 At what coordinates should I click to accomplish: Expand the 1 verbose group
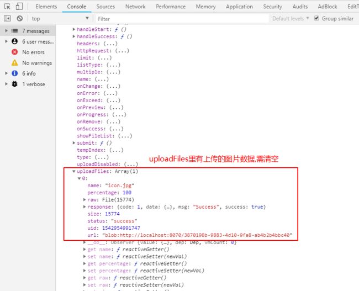coord(7,84)
